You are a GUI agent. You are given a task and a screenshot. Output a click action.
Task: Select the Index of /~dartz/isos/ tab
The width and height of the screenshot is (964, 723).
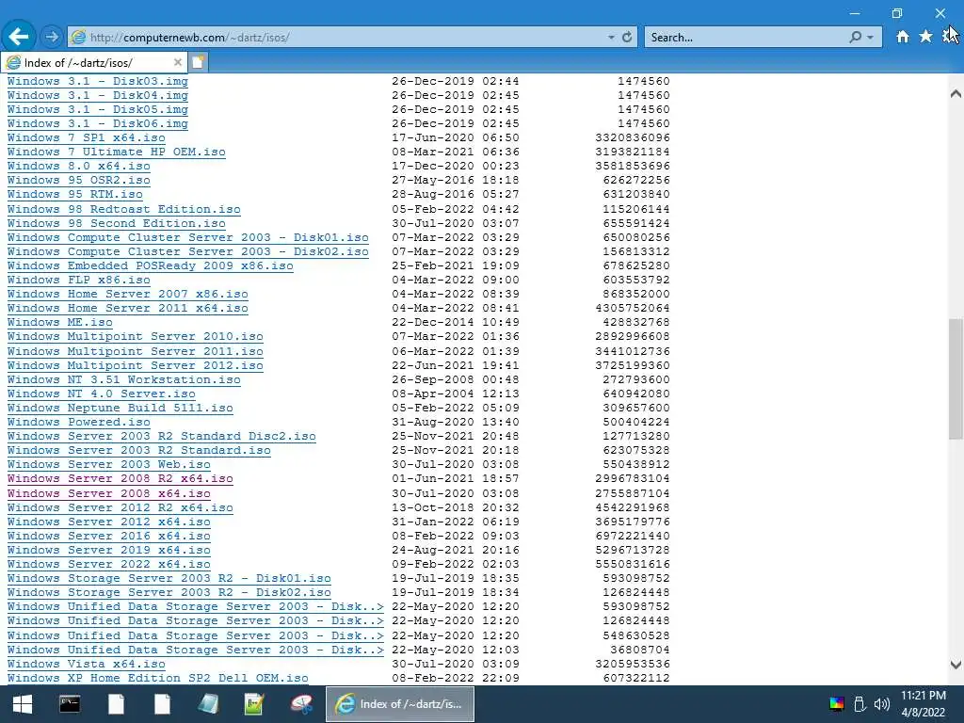pyautogui.click(x=95, y=62)
